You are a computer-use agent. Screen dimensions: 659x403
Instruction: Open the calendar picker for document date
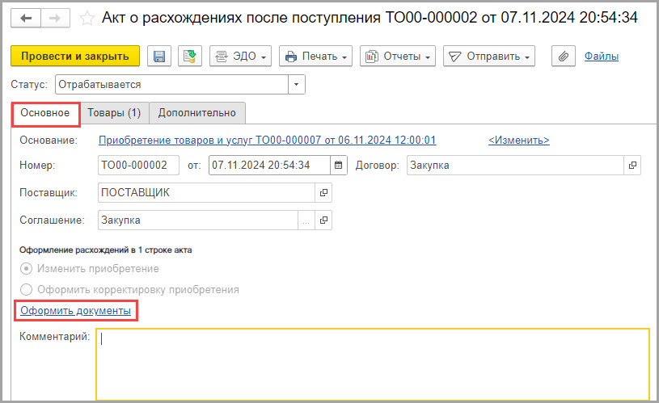[338, 165]
